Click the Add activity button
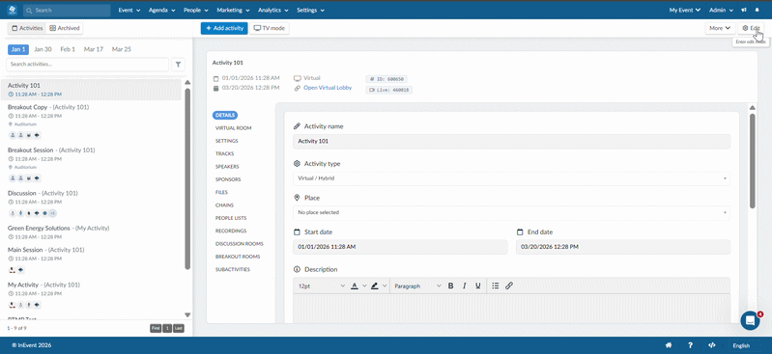This screenshot has height=354, width=772. click(224, 28)
